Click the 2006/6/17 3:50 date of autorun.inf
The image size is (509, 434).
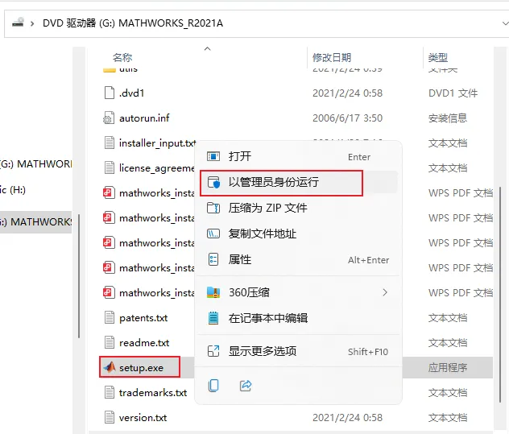click(347, 118)
